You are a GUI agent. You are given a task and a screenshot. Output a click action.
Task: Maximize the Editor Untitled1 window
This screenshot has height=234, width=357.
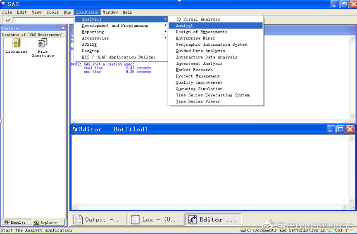click(340, 129)
